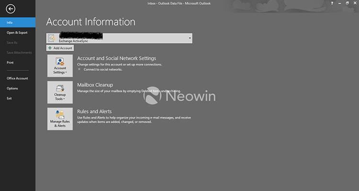Click the Connect to social networks link

(103, 69)
